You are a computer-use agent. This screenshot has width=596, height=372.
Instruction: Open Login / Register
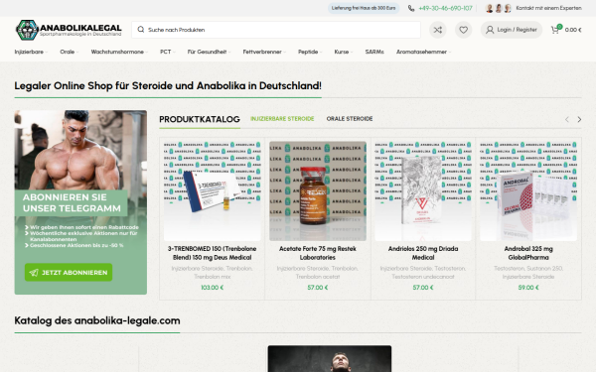512,30
